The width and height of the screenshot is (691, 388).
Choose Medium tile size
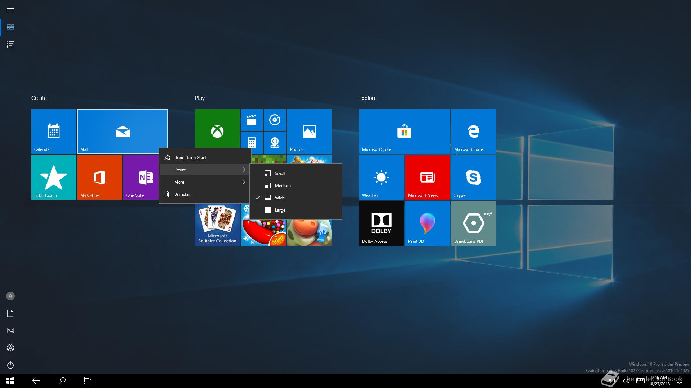click(296, 185)
